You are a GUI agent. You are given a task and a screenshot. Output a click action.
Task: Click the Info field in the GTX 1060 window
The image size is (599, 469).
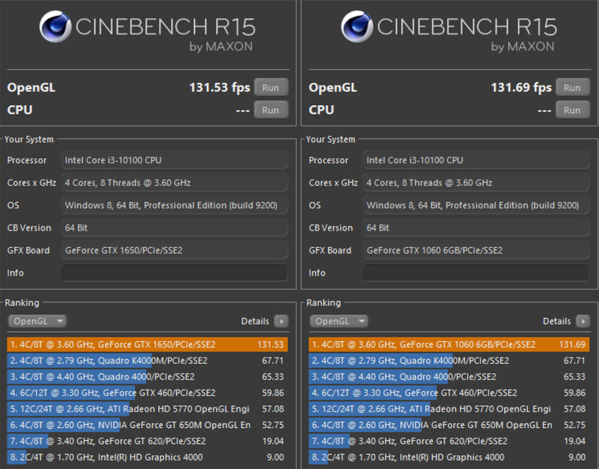[476, 273]
